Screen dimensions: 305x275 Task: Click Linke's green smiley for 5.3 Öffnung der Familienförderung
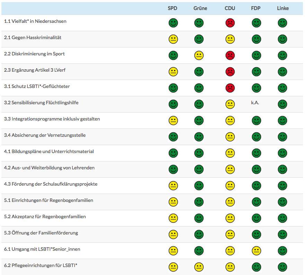point(282,234)
